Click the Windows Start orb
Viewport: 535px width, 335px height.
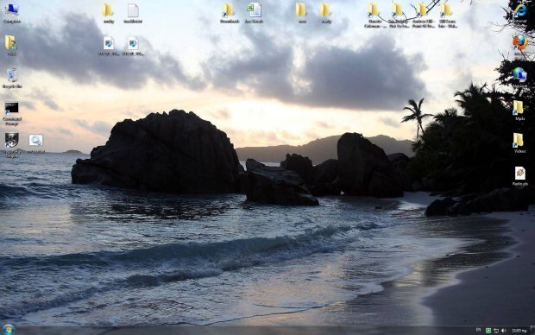pos(8,330)
